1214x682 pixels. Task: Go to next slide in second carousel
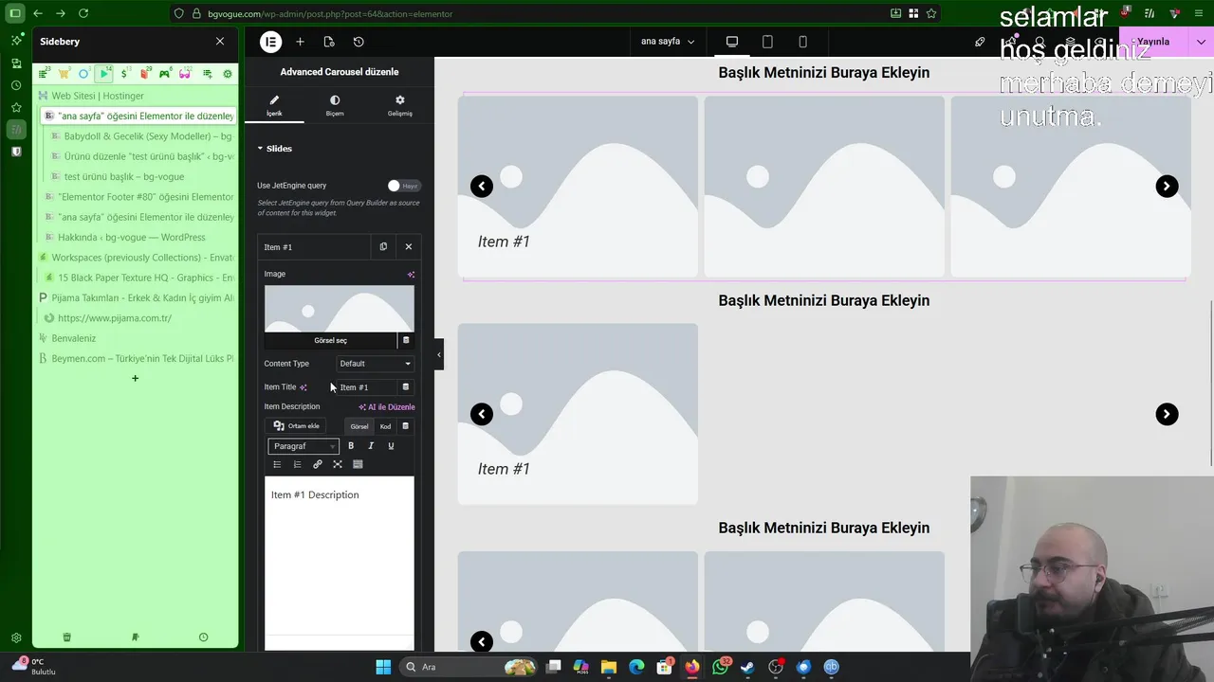[1167, 414]
